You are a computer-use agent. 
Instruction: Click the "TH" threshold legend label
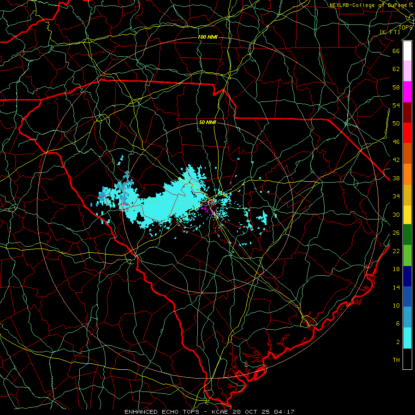pyautogui.click(x=396, y=360)
